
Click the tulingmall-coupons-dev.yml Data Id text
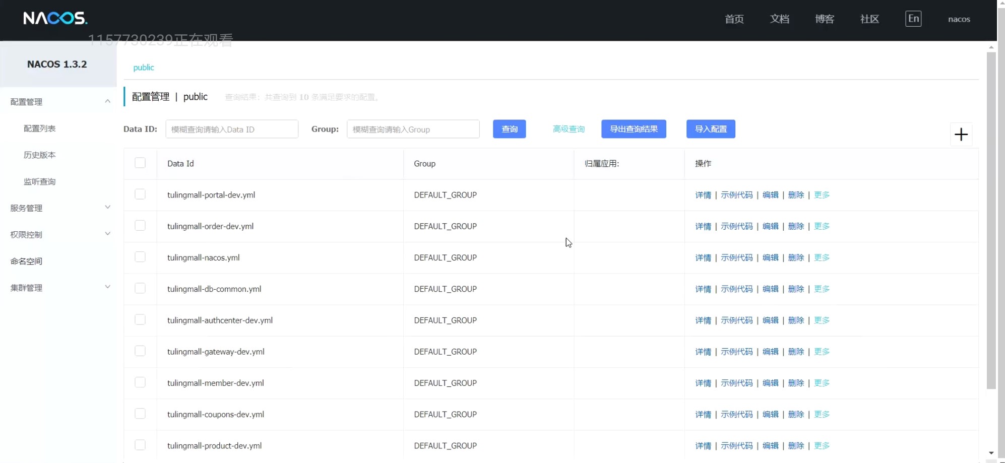pyautogui.click(x=216, y=414)
